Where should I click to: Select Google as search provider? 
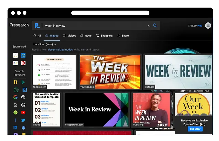[x=15, y=97]
